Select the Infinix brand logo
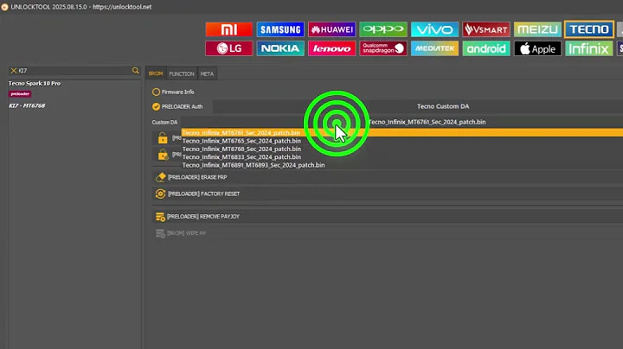 (x=589, y=48)
